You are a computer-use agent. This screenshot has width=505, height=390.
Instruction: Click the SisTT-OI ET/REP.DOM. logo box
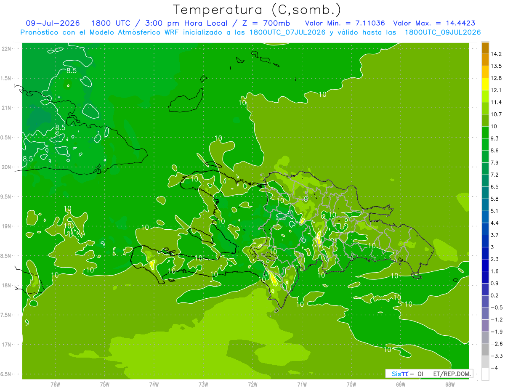point(429,374)
